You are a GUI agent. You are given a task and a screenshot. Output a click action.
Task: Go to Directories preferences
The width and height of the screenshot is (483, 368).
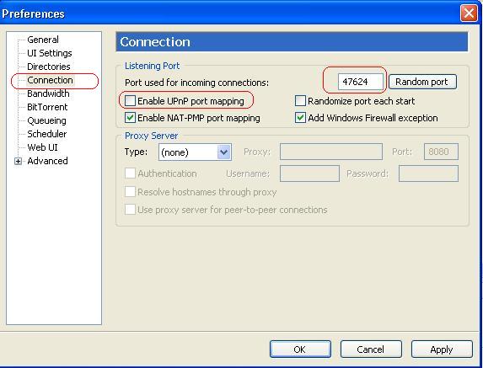(x=49, y=67)
